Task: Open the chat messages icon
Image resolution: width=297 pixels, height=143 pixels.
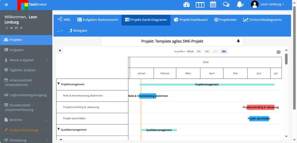Action: pos(226,4)
